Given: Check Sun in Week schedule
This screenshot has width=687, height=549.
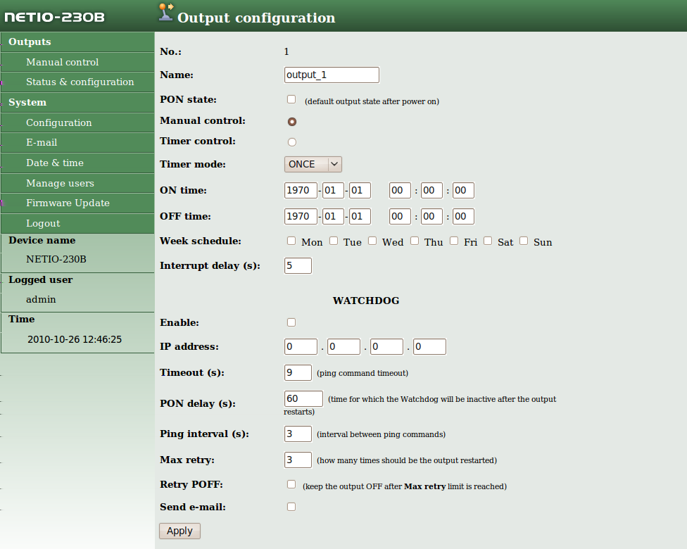Looking at the screenshot, I should tap(524, 241).
